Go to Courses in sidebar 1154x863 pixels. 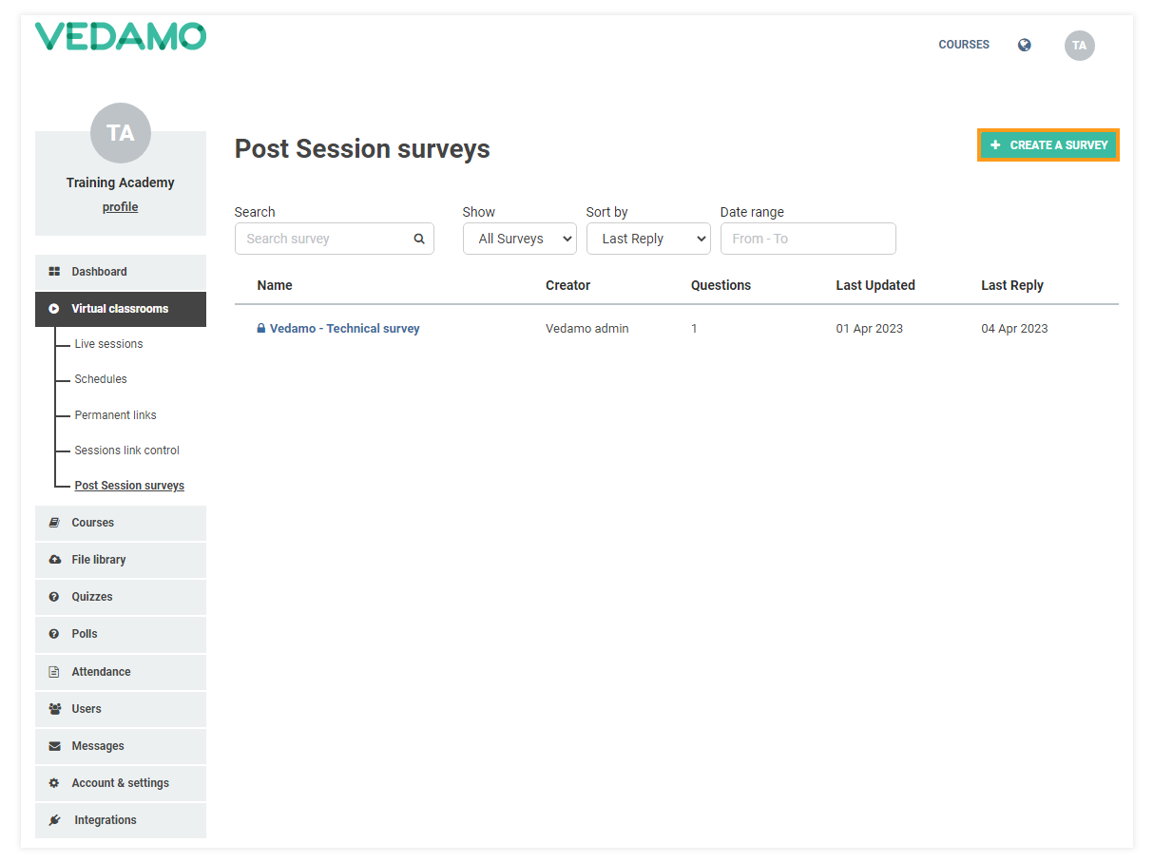coord(121,523)
